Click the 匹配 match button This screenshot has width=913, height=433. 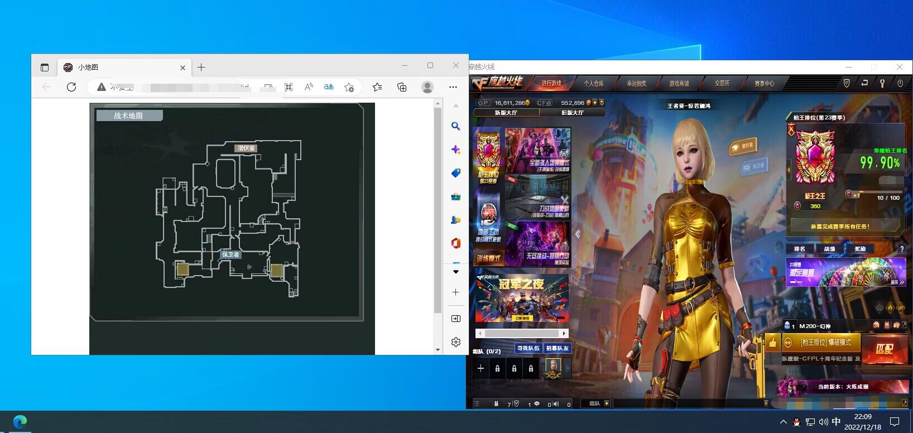tap(884, 349)
